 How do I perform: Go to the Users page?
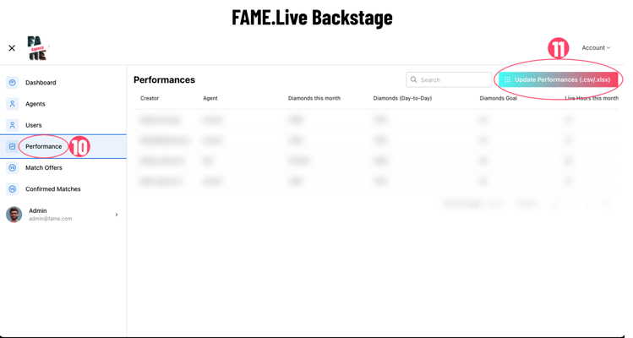[34, 125]
